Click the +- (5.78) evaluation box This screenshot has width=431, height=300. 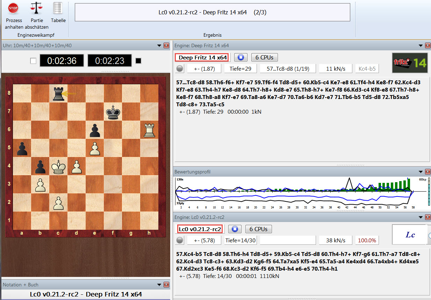pos(204,240)
